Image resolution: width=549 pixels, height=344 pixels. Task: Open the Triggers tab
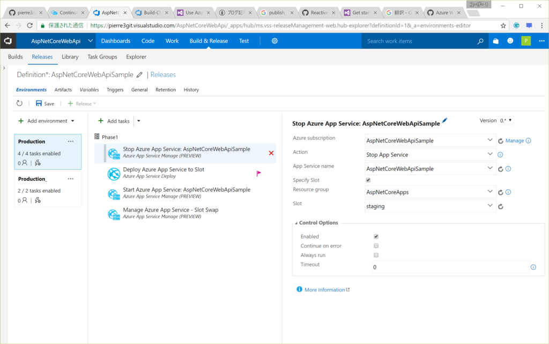115,90
